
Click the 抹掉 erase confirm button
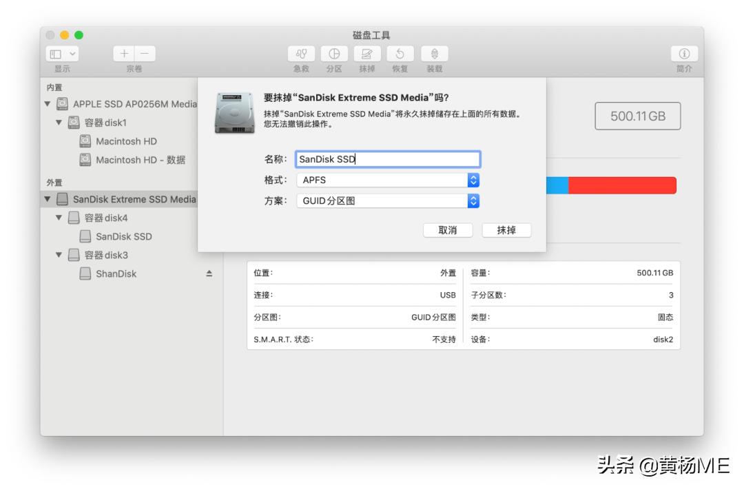click(x=506, y=230)
